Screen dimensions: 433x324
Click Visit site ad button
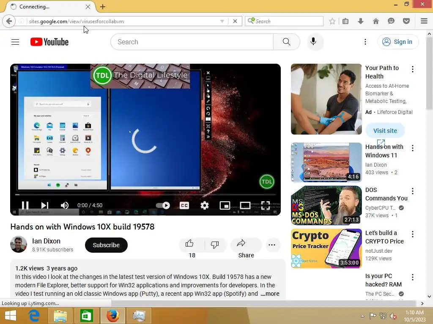pyautogui.click(x=385, y=131)
